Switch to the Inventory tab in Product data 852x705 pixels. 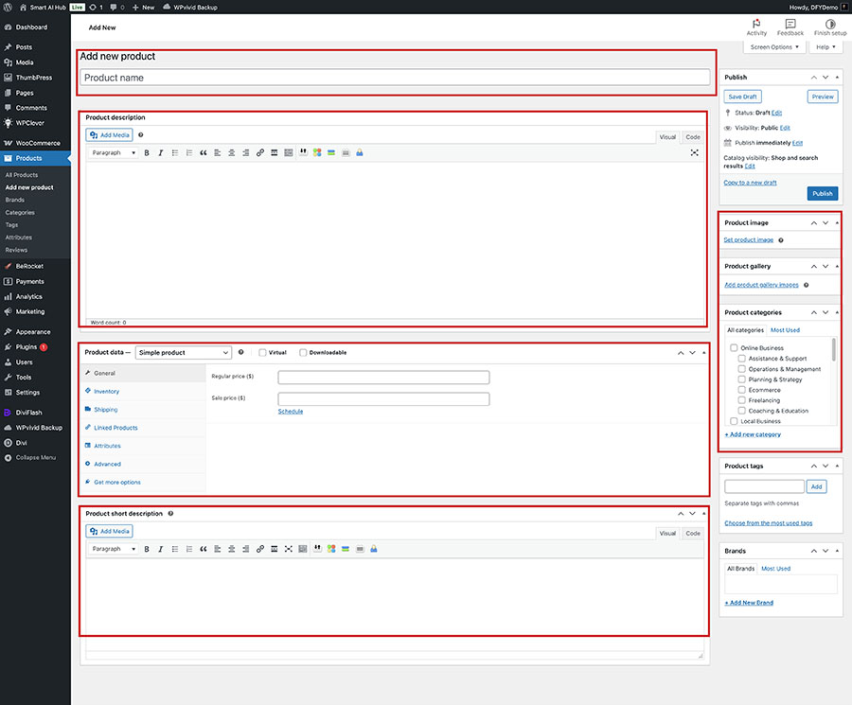click(x=106, y=391)
